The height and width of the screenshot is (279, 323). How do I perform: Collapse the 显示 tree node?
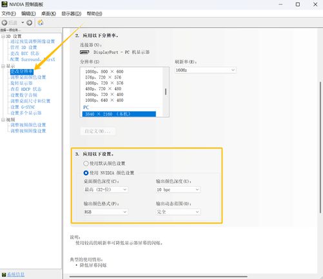3,66
